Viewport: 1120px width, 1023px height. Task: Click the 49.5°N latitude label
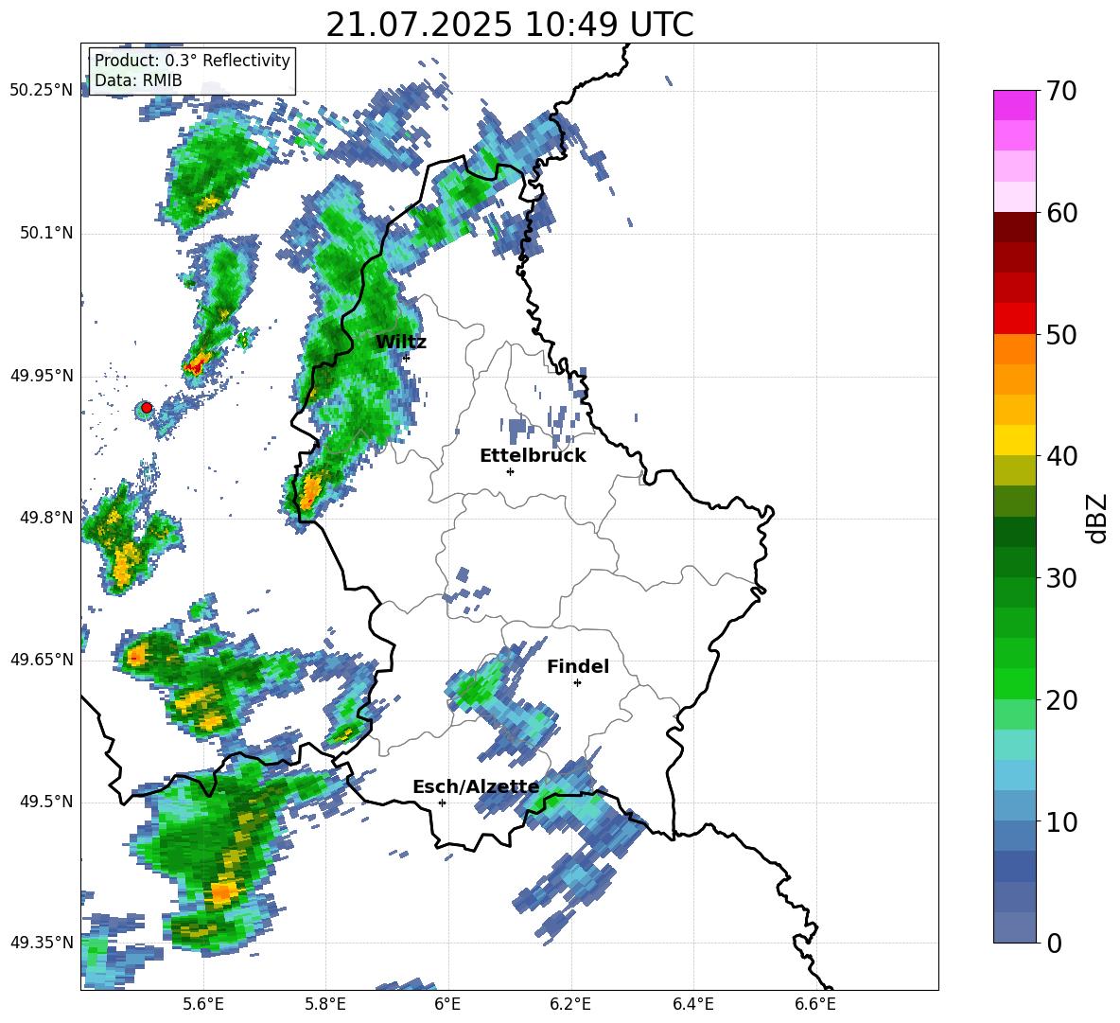coord(46,803)
